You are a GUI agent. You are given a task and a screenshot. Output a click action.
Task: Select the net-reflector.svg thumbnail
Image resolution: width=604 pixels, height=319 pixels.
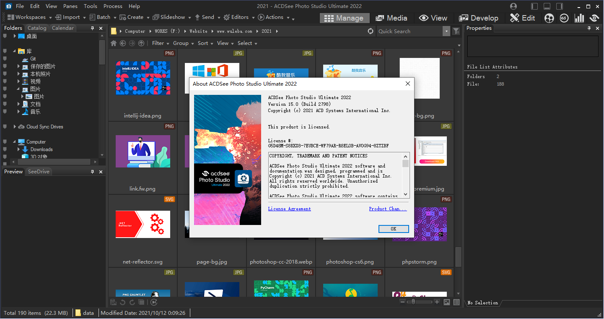pos(143,225)
